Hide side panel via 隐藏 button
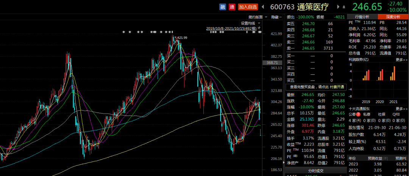 point(276,17)
